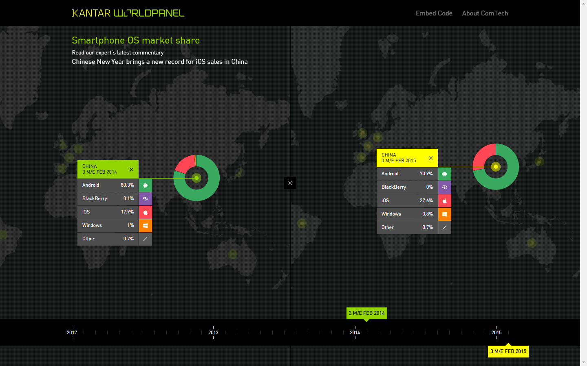
Task: Click the China map dot on the 2014 map
Action: coord(196,178)
